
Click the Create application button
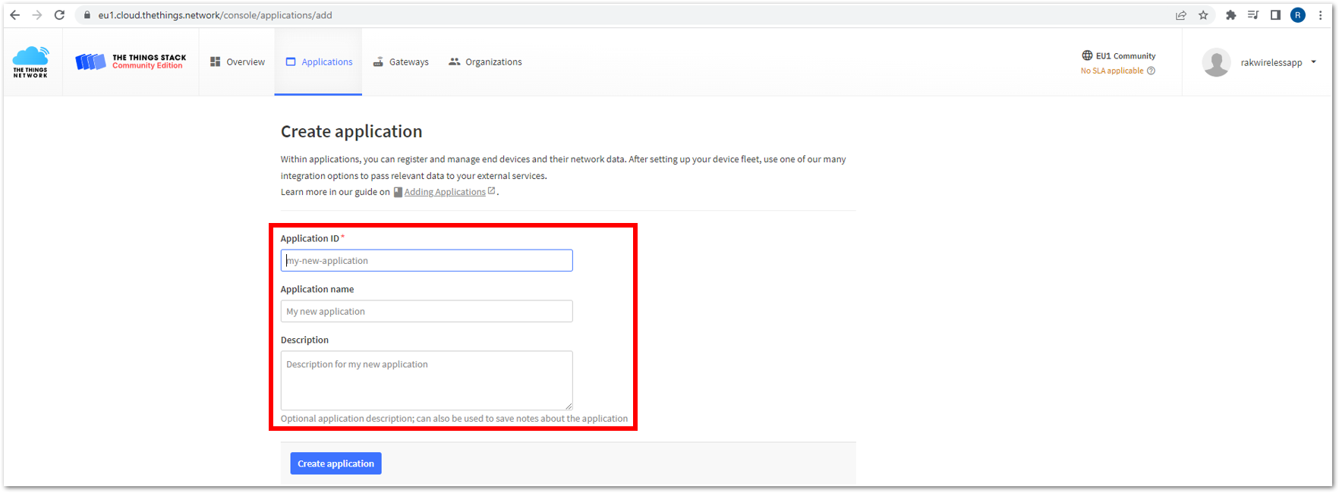[336, 463]
